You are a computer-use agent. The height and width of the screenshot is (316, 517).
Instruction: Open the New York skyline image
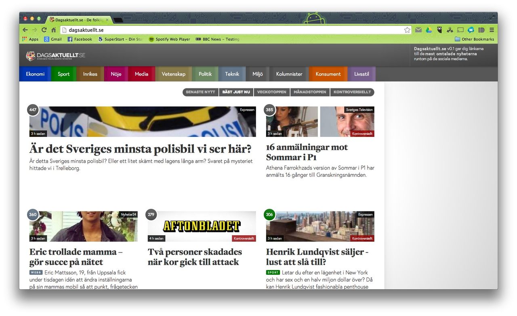pos(320,226)
